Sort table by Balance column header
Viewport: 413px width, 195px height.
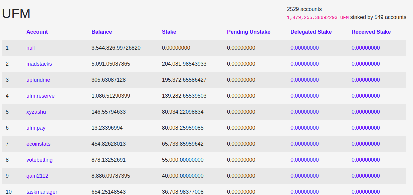click(x=101, y=32)
